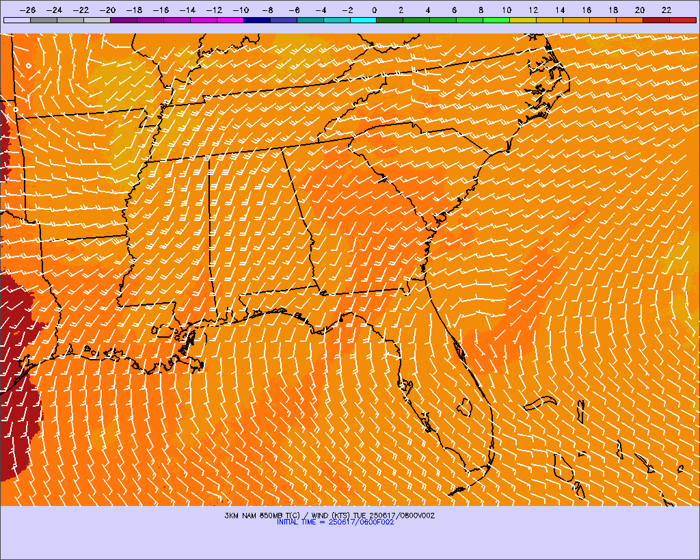This screenshot has height=560, width=700.
Task: Click the dark blue swatch between -10 and -8
Action: pos(257,20)
